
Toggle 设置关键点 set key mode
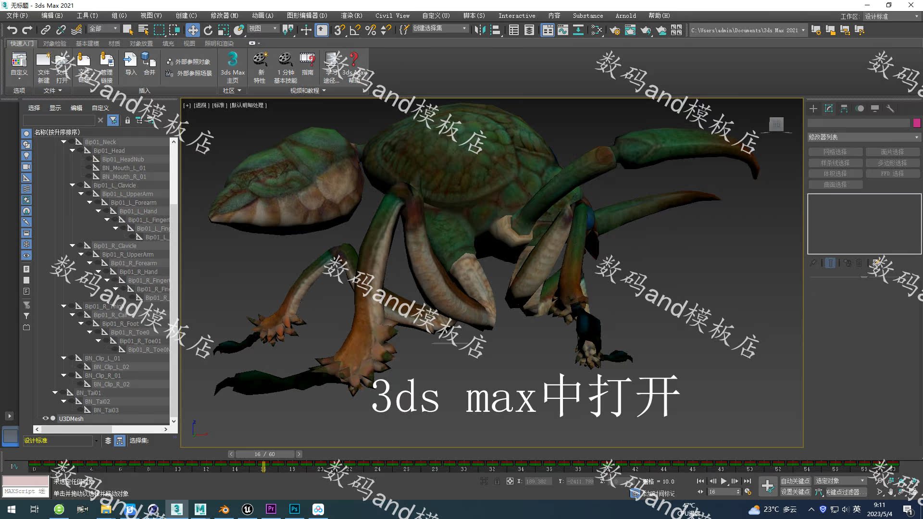[795, 492]
